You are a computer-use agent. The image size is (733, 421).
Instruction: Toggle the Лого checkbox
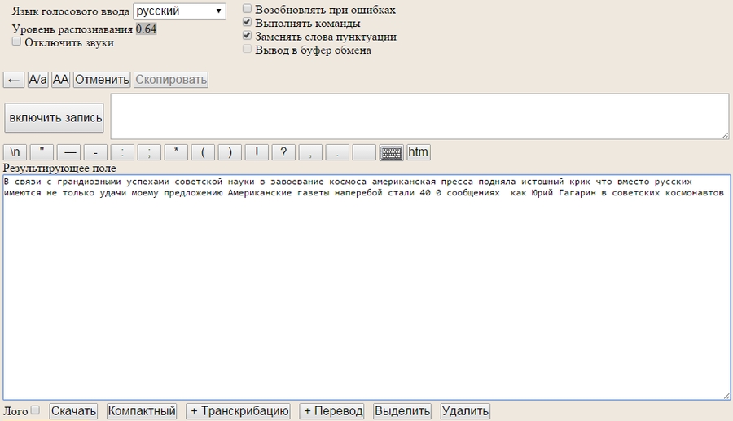point(35,410)
